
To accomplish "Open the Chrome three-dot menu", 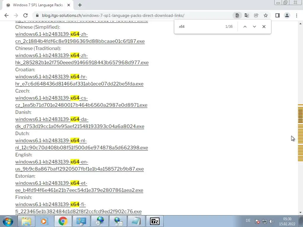I will click(x=296, y=15).
